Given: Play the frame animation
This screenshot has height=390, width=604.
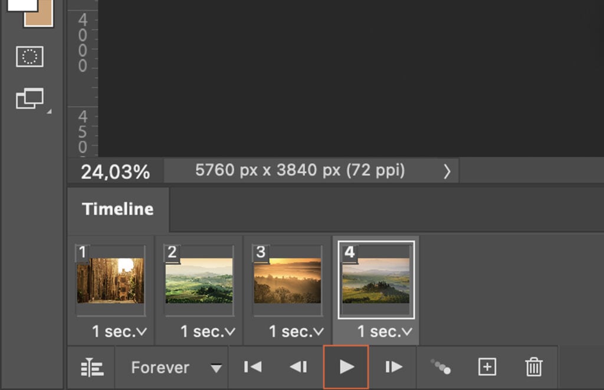Looking at the screenshot, I should coord(346,367).
